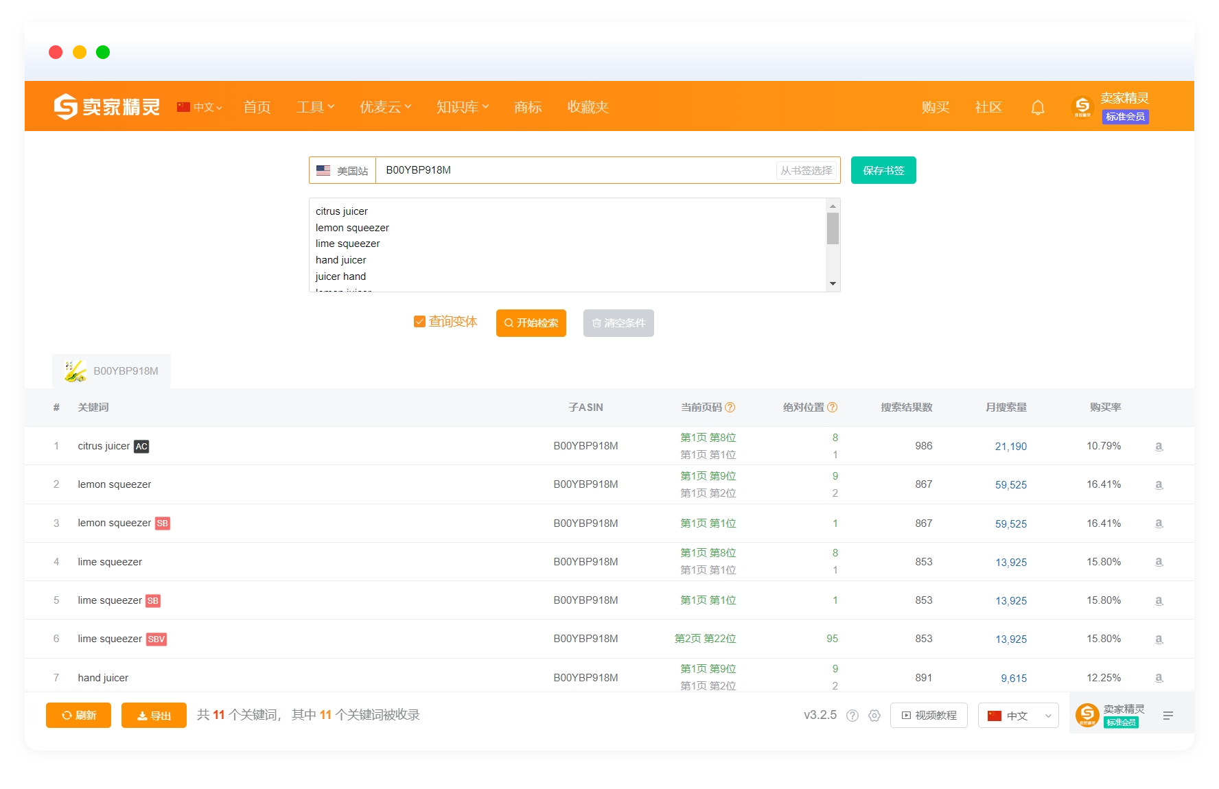Click the SellerSprite logo in header
Viewport: 1219px width, 789px height.
pos(106,106)
